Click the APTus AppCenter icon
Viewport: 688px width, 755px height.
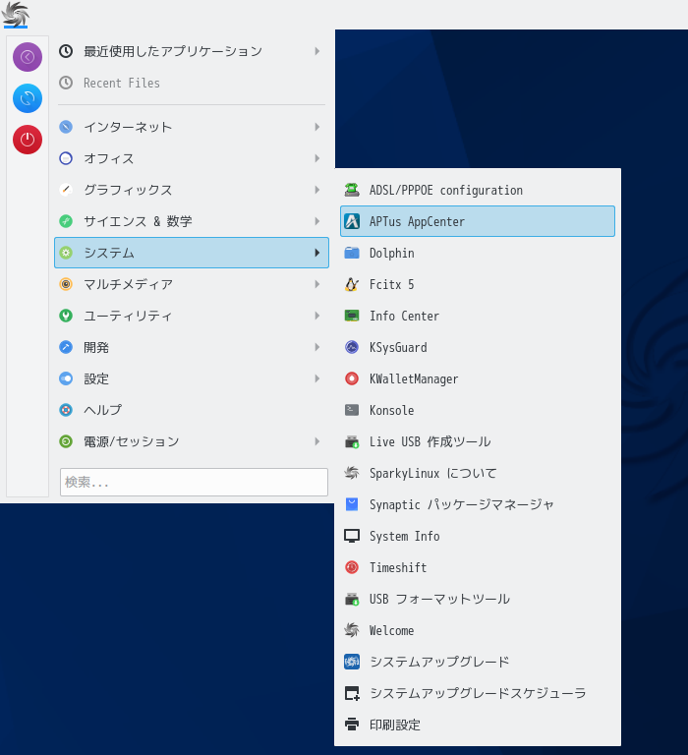click(352, 221)
